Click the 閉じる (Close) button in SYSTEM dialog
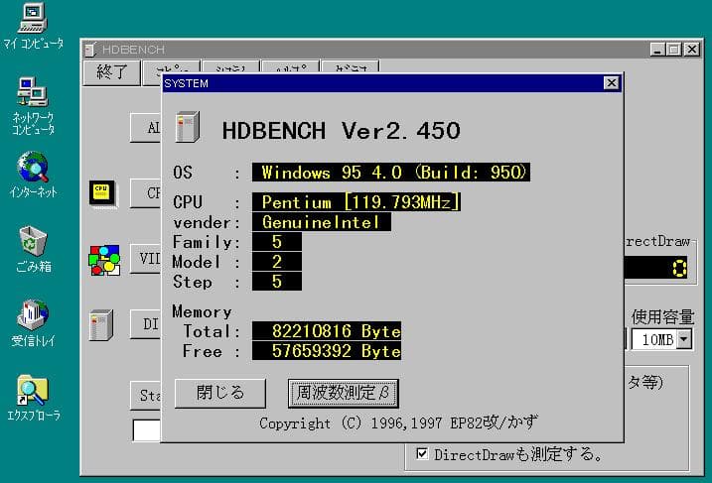 (x=220, y=393)
